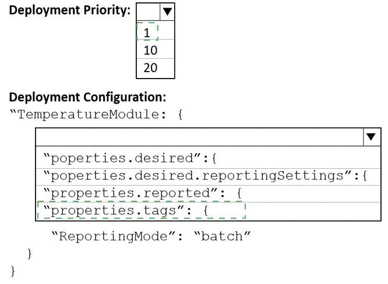This screenshot has height=284, width=388.
Task: Click the empty Deployment Priority selection field
Action: pos(148,12)
